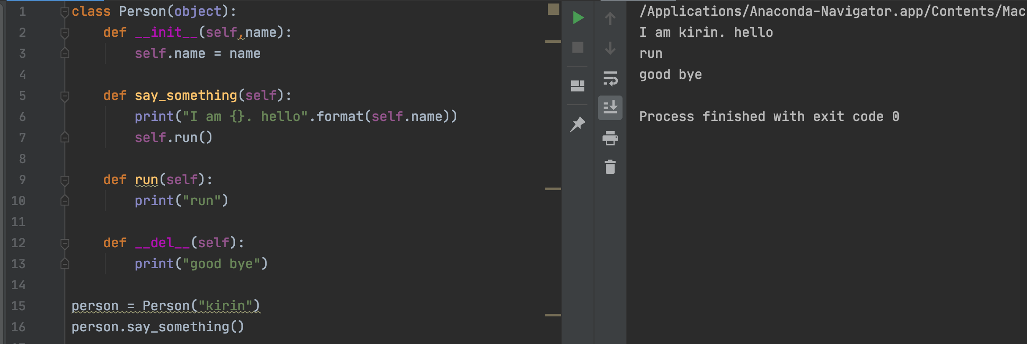This screenshot has width=1027, height=344.
Task: Pin the run tab with pin icon
Action: [x=578, y=124]
